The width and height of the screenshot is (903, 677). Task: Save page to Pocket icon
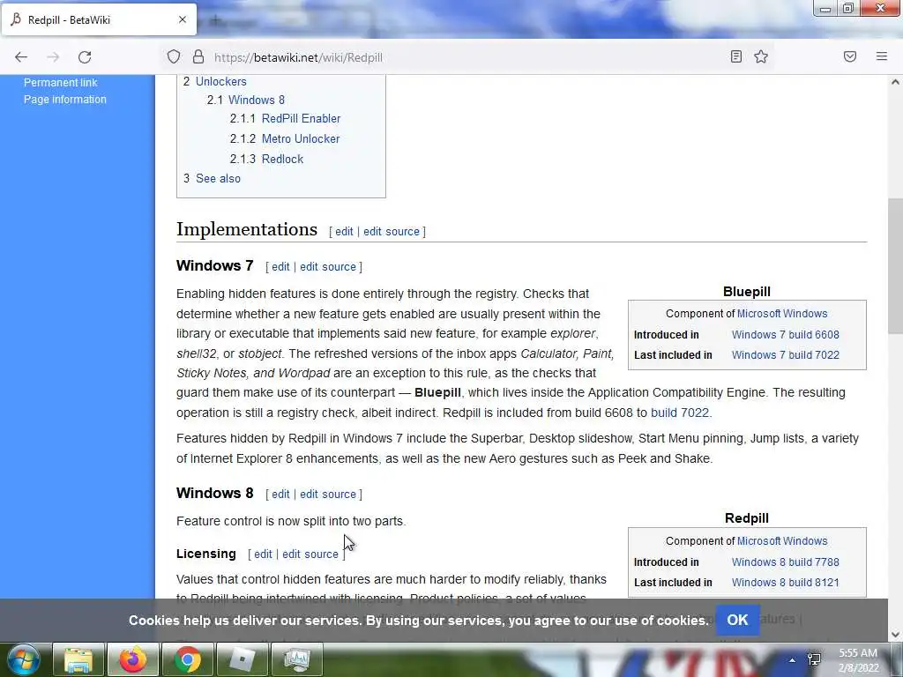coord(850,56)
